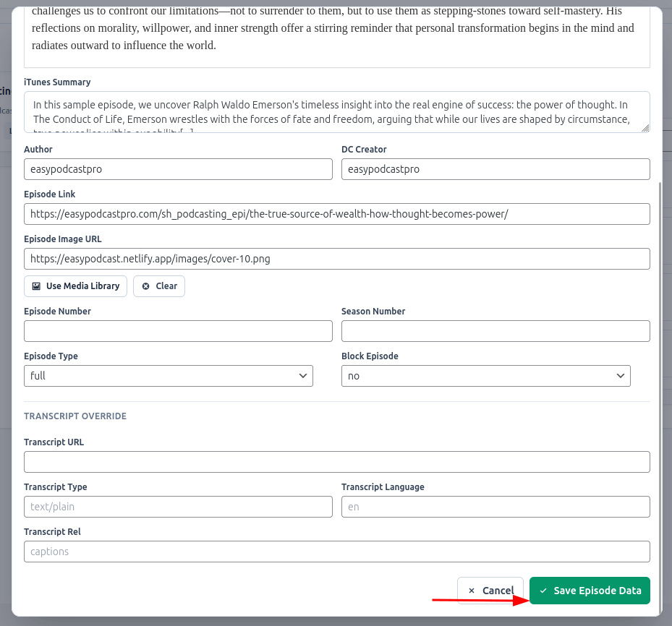Screen dimensions: 672x626
Task: Click the Season Number input
Action: [x=496, y=331]
